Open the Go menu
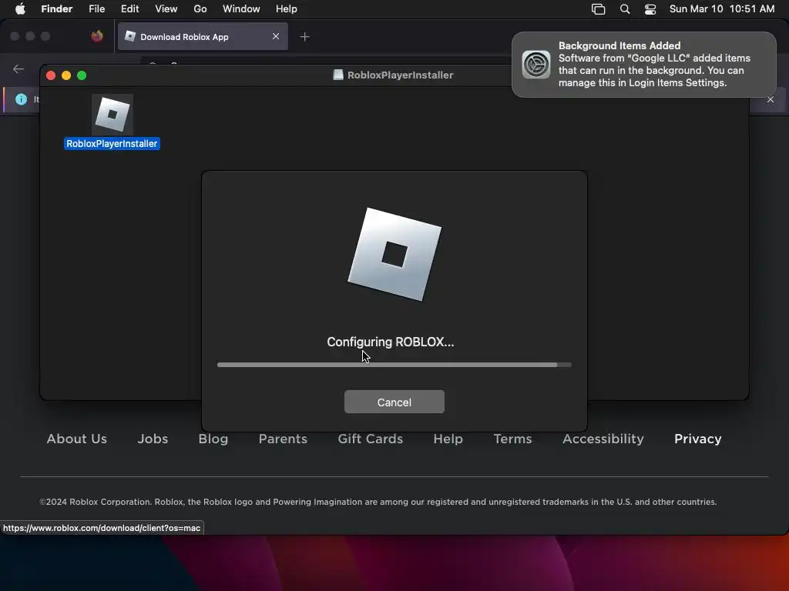This screenshot has height=591, width=789. tap(200, 9)
